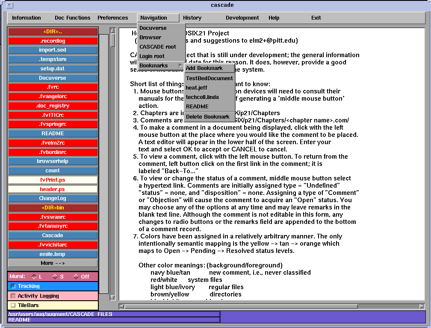Select Login root menu entry

coord(161,56)
